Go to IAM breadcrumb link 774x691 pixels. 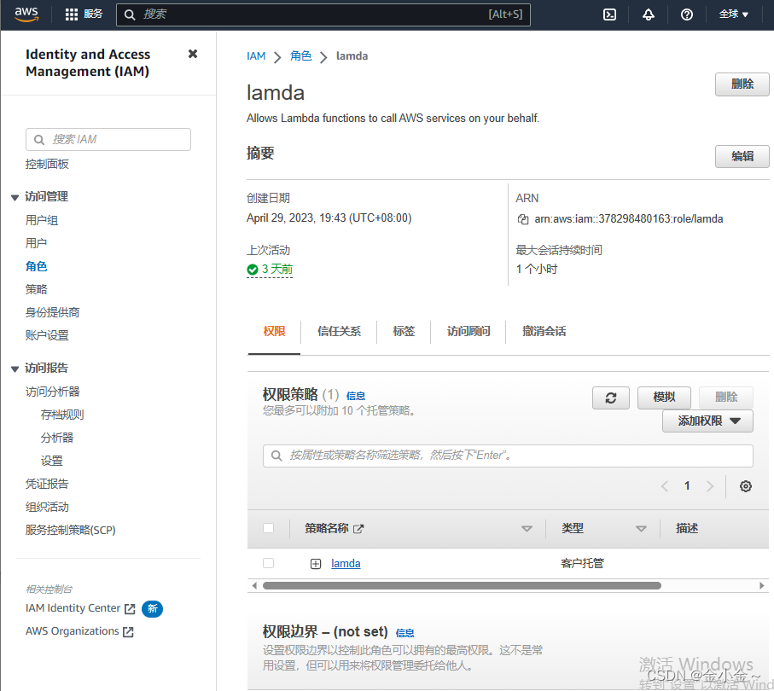tap(256, 56)
